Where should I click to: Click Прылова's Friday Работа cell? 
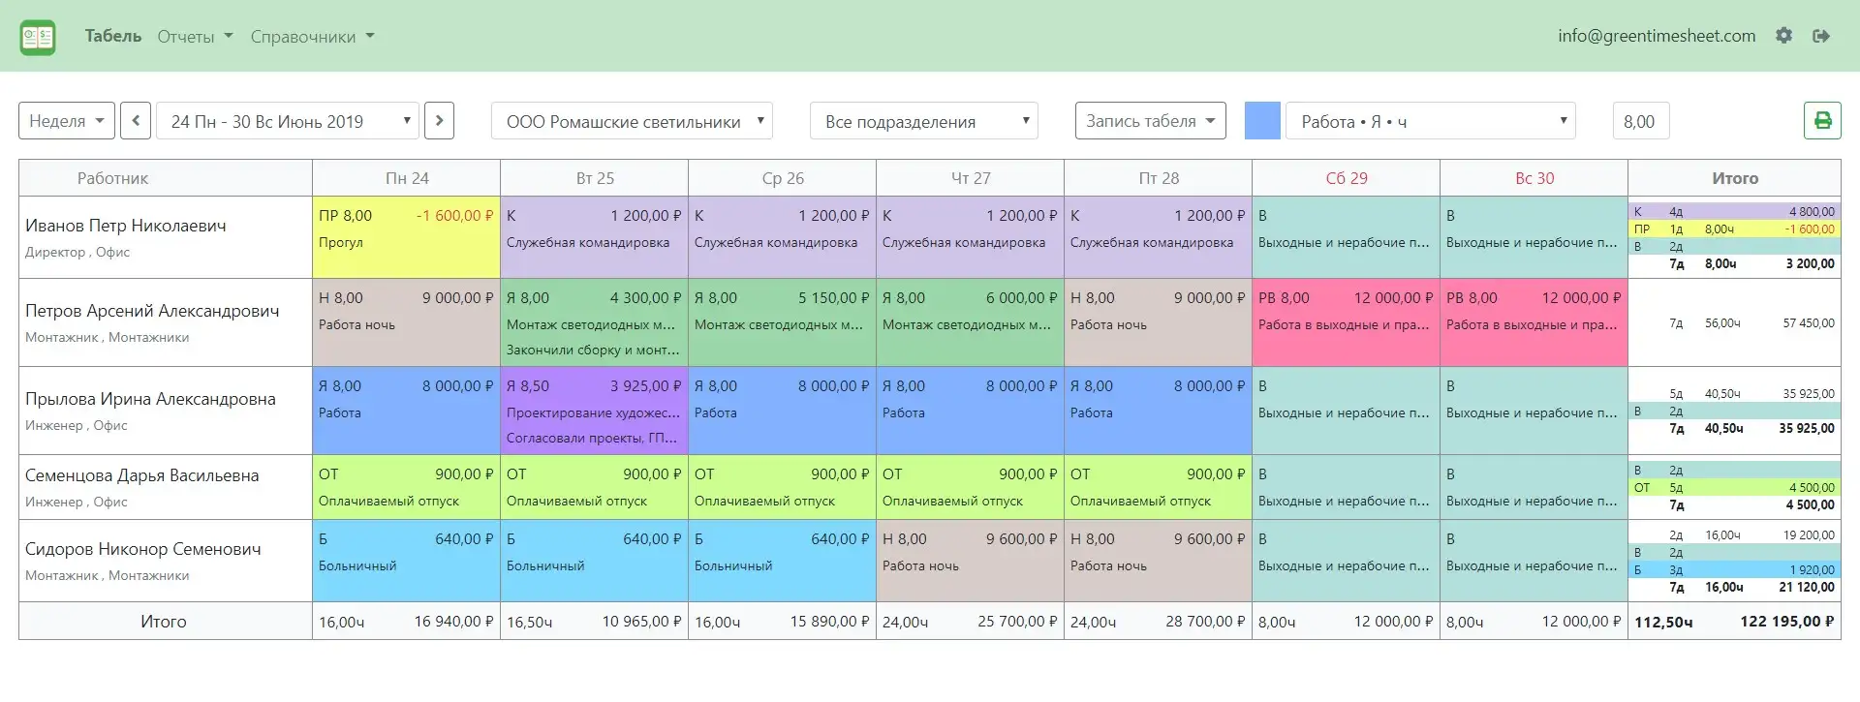[1158, 411]
